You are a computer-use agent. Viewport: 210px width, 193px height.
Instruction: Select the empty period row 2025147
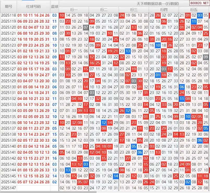click(9, 188)
